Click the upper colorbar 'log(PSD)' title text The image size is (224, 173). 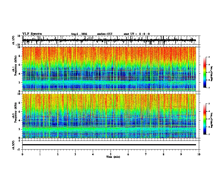click(212, 73)
